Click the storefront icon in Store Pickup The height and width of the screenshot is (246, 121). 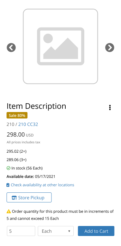[14, 198]
